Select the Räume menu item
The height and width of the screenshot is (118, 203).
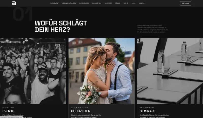point(118,3)
